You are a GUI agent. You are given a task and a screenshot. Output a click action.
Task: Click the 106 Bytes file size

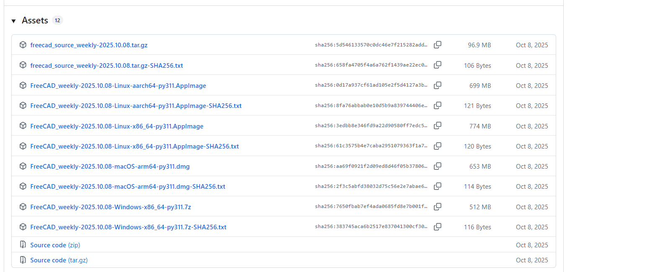tap(477, 66)
